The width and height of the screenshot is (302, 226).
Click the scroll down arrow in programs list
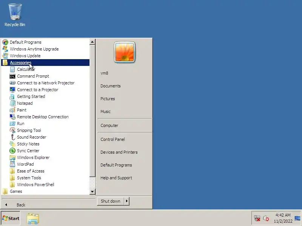pos(92,192)
